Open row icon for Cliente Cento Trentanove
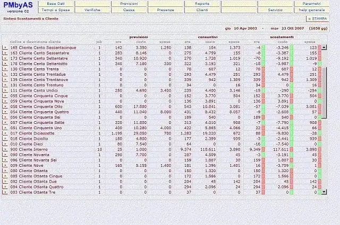The width and height of the screenshot is (340, 225). 5,80
